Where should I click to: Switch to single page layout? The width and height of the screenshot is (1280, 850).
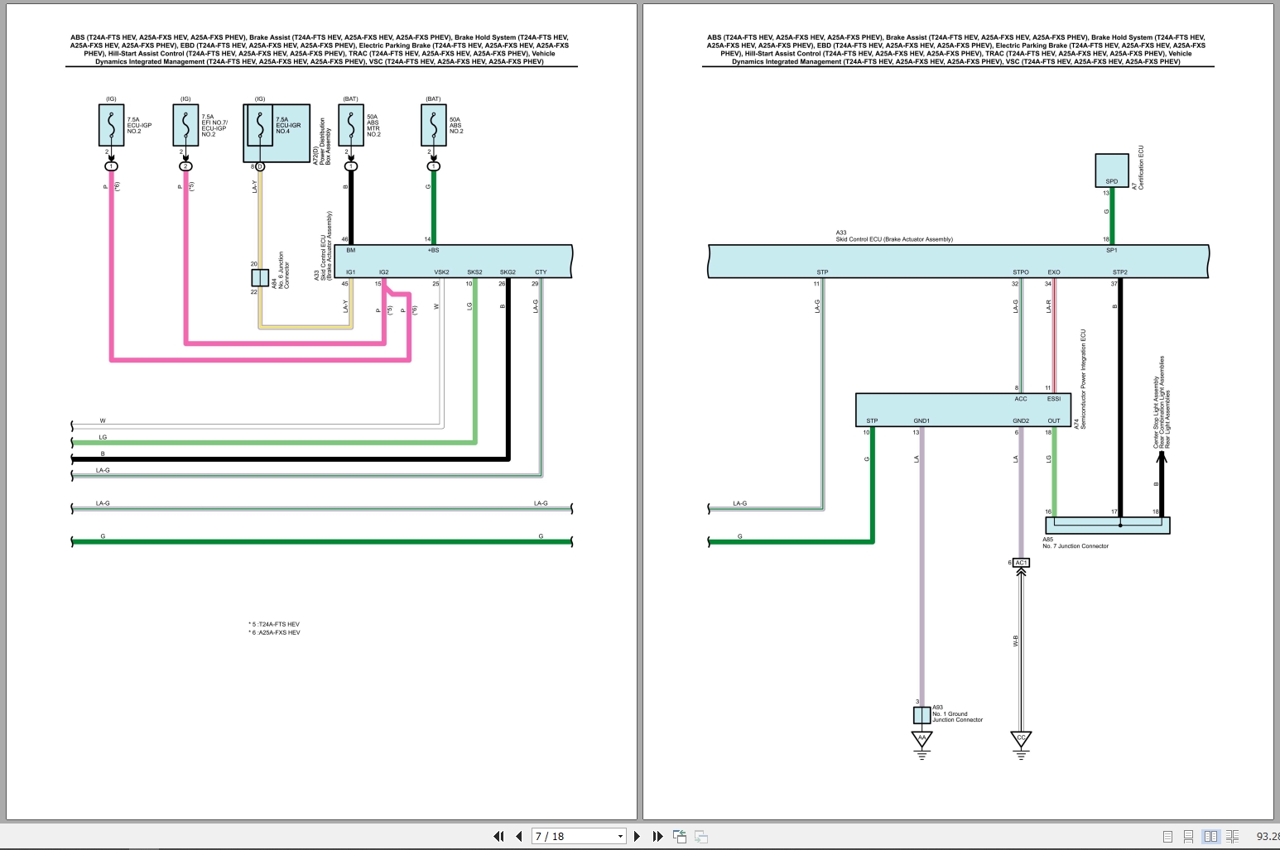pos(1168,837)
